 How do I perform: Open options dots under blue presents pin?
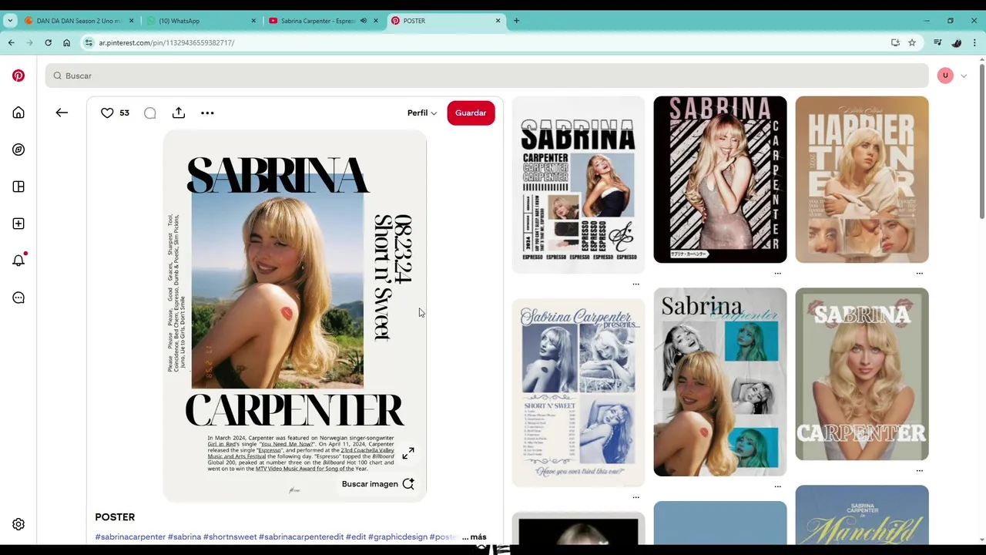[x=636, y=497]
